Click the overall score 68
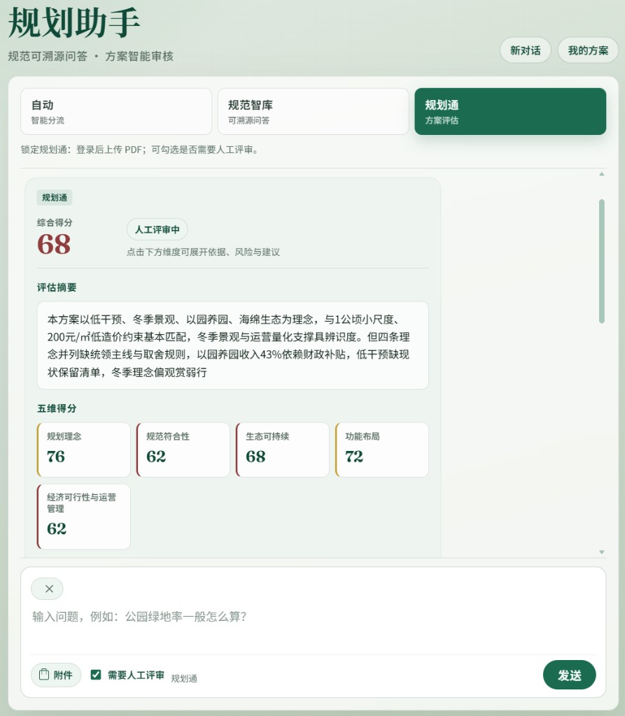The height and width of the screenshot is (716, 625). 54,244
